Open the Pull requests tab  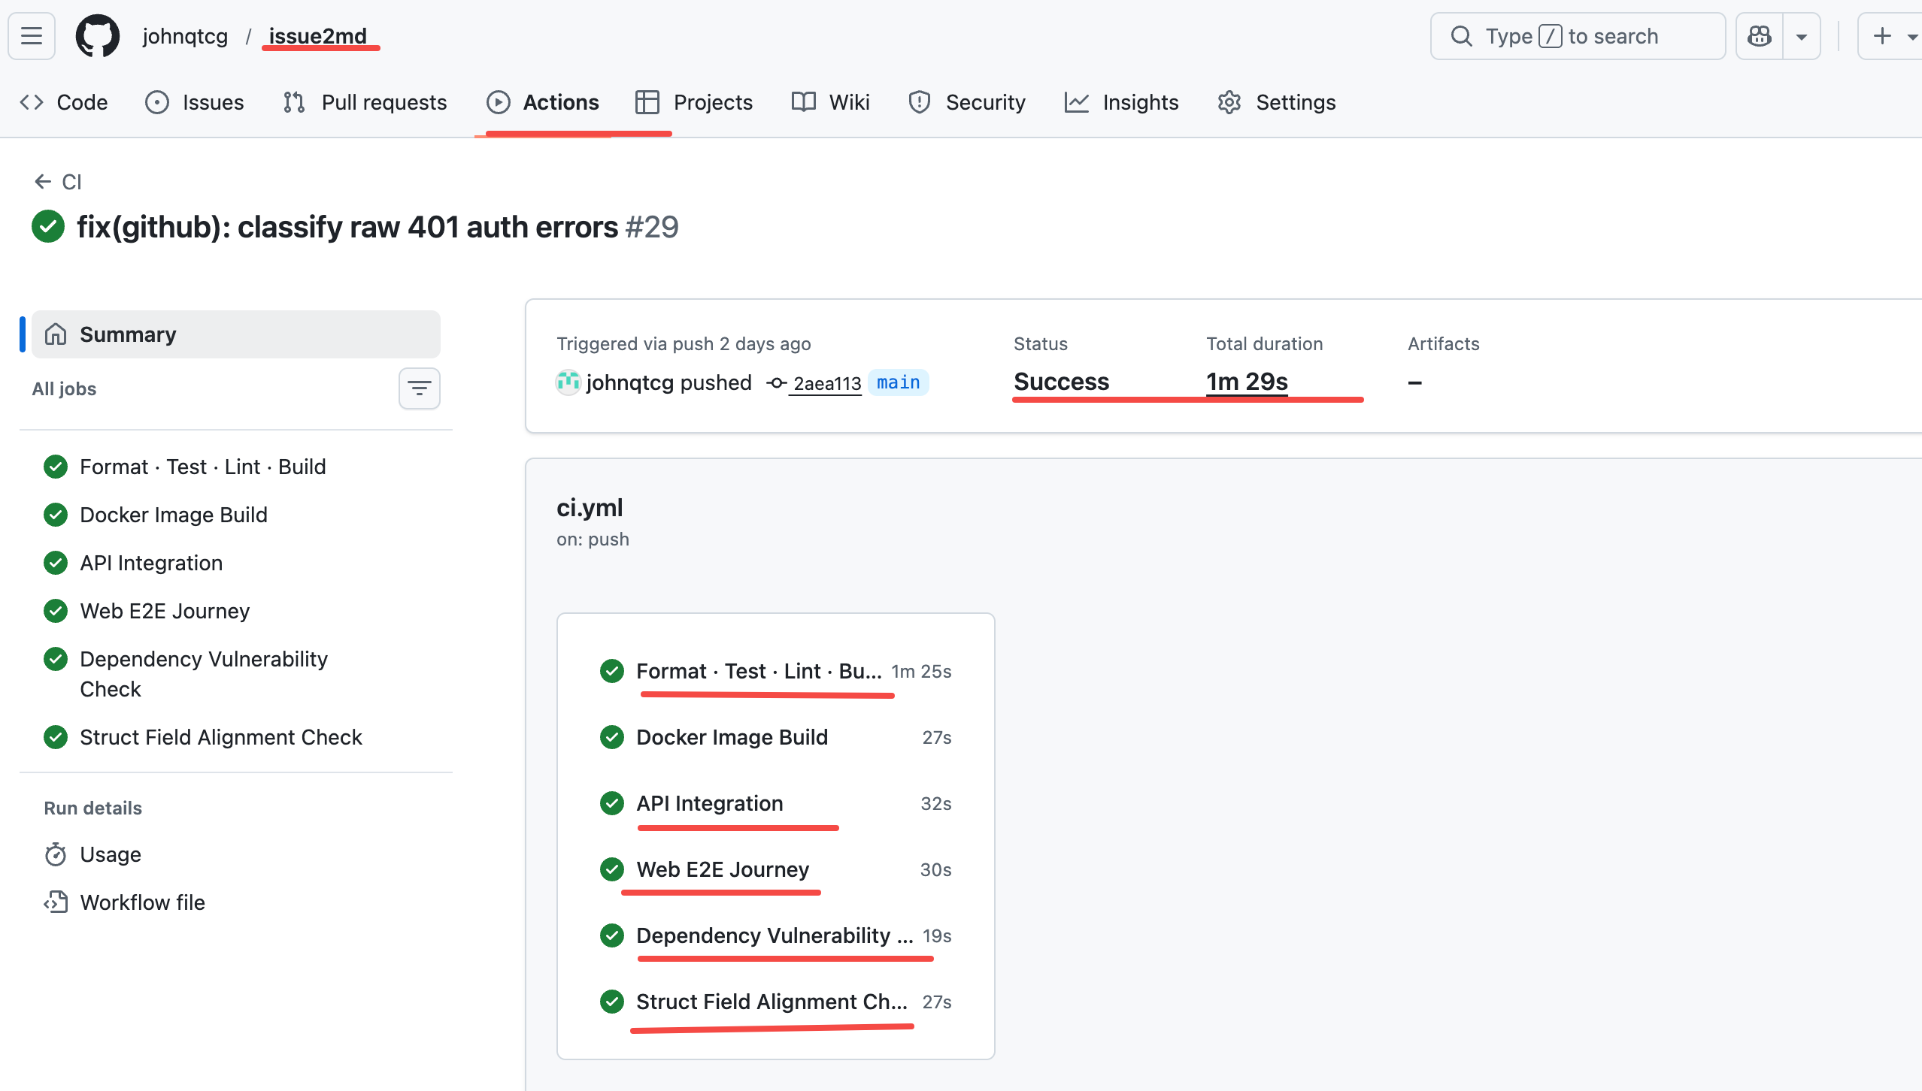pos(365,102)
